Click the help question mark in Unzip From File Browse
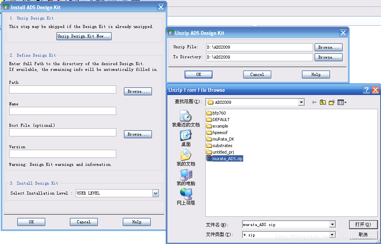Screen dimensions: 381x244 tap(366, 90)
